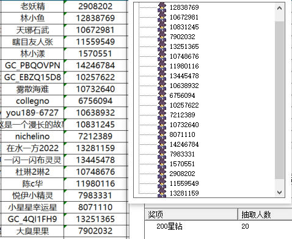
Task: Click the icon next to 6756094 in list
Action: [162, 95]
